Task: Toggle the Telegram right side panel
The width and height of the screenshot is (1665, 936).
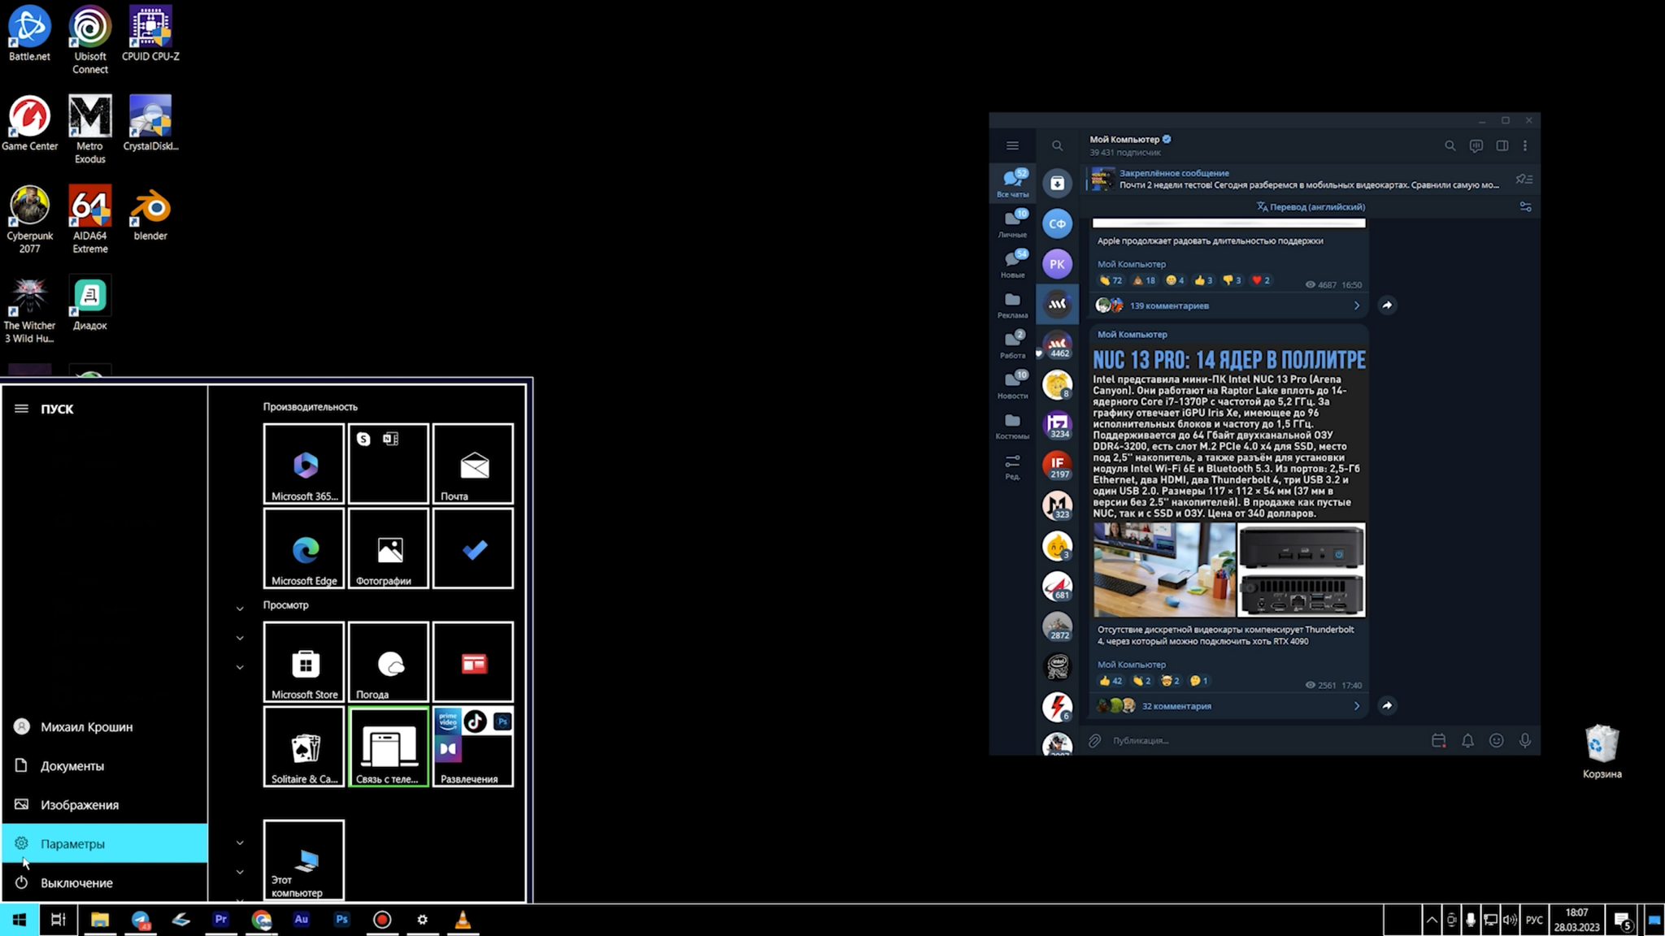Action: coord(1502,145)
